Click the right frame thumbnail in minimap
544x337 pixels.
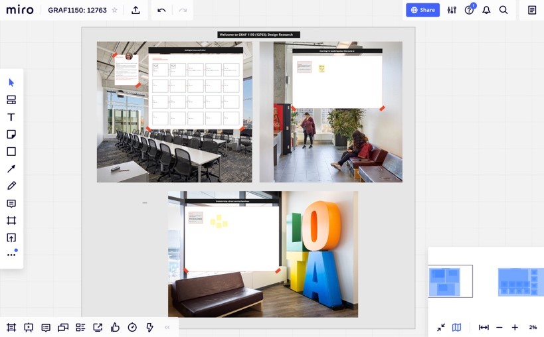(521, 281)
